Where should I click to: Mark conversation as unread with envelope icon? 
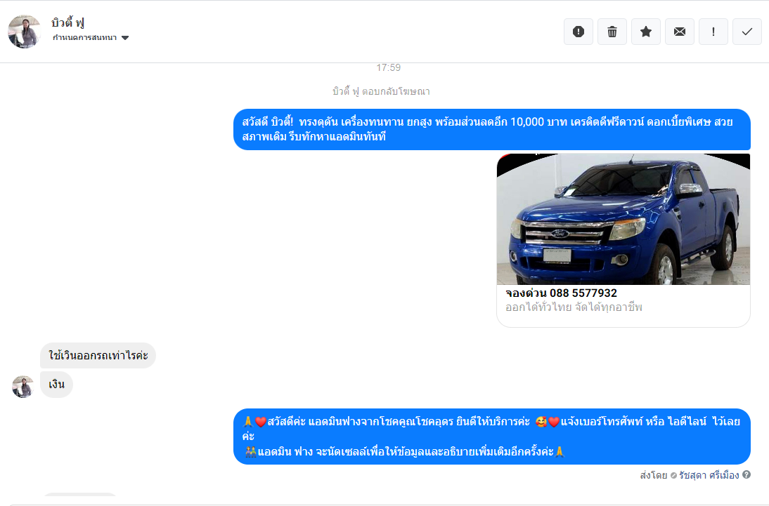click(680, 32)
